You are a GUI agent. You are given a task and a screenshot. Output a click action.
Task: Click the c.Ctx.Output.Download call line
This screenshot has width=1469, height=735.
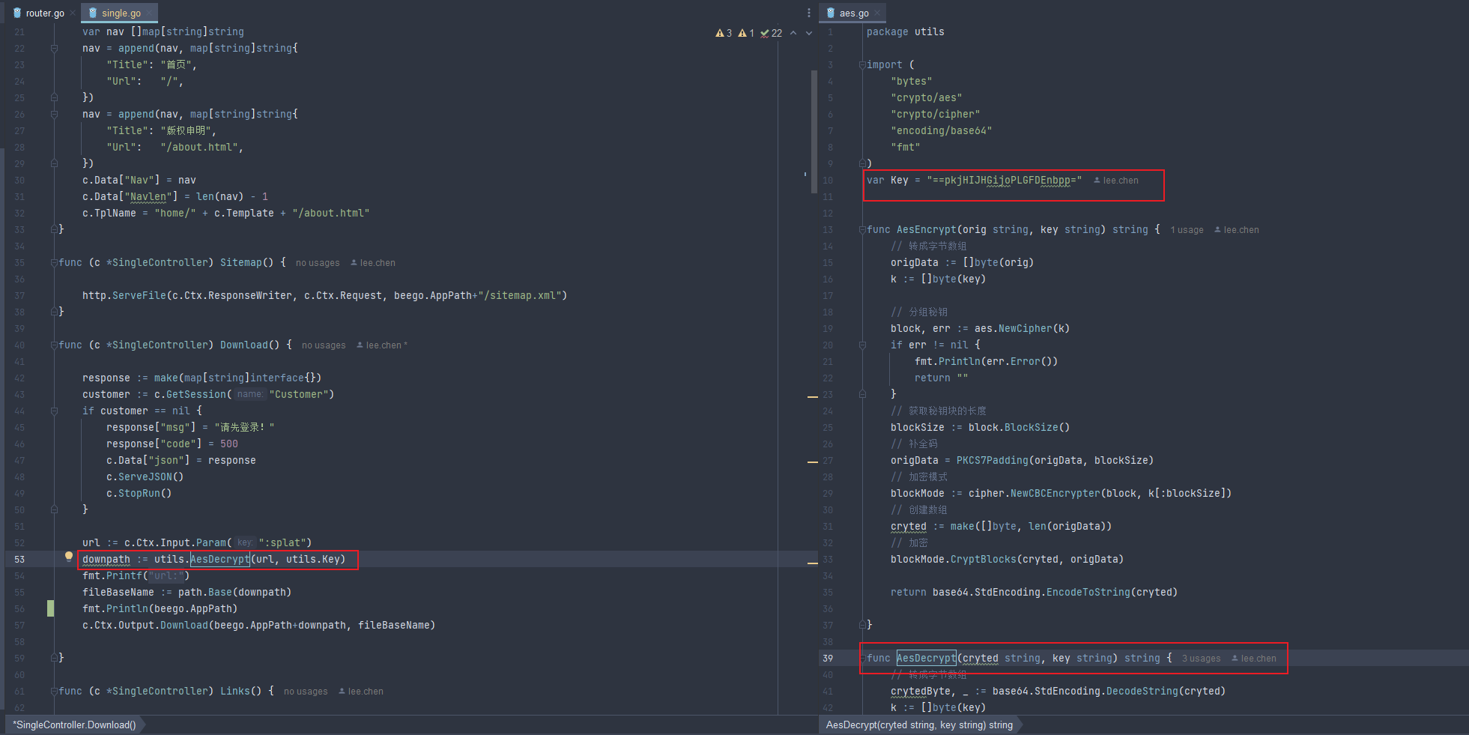click(x=258, y=626)
